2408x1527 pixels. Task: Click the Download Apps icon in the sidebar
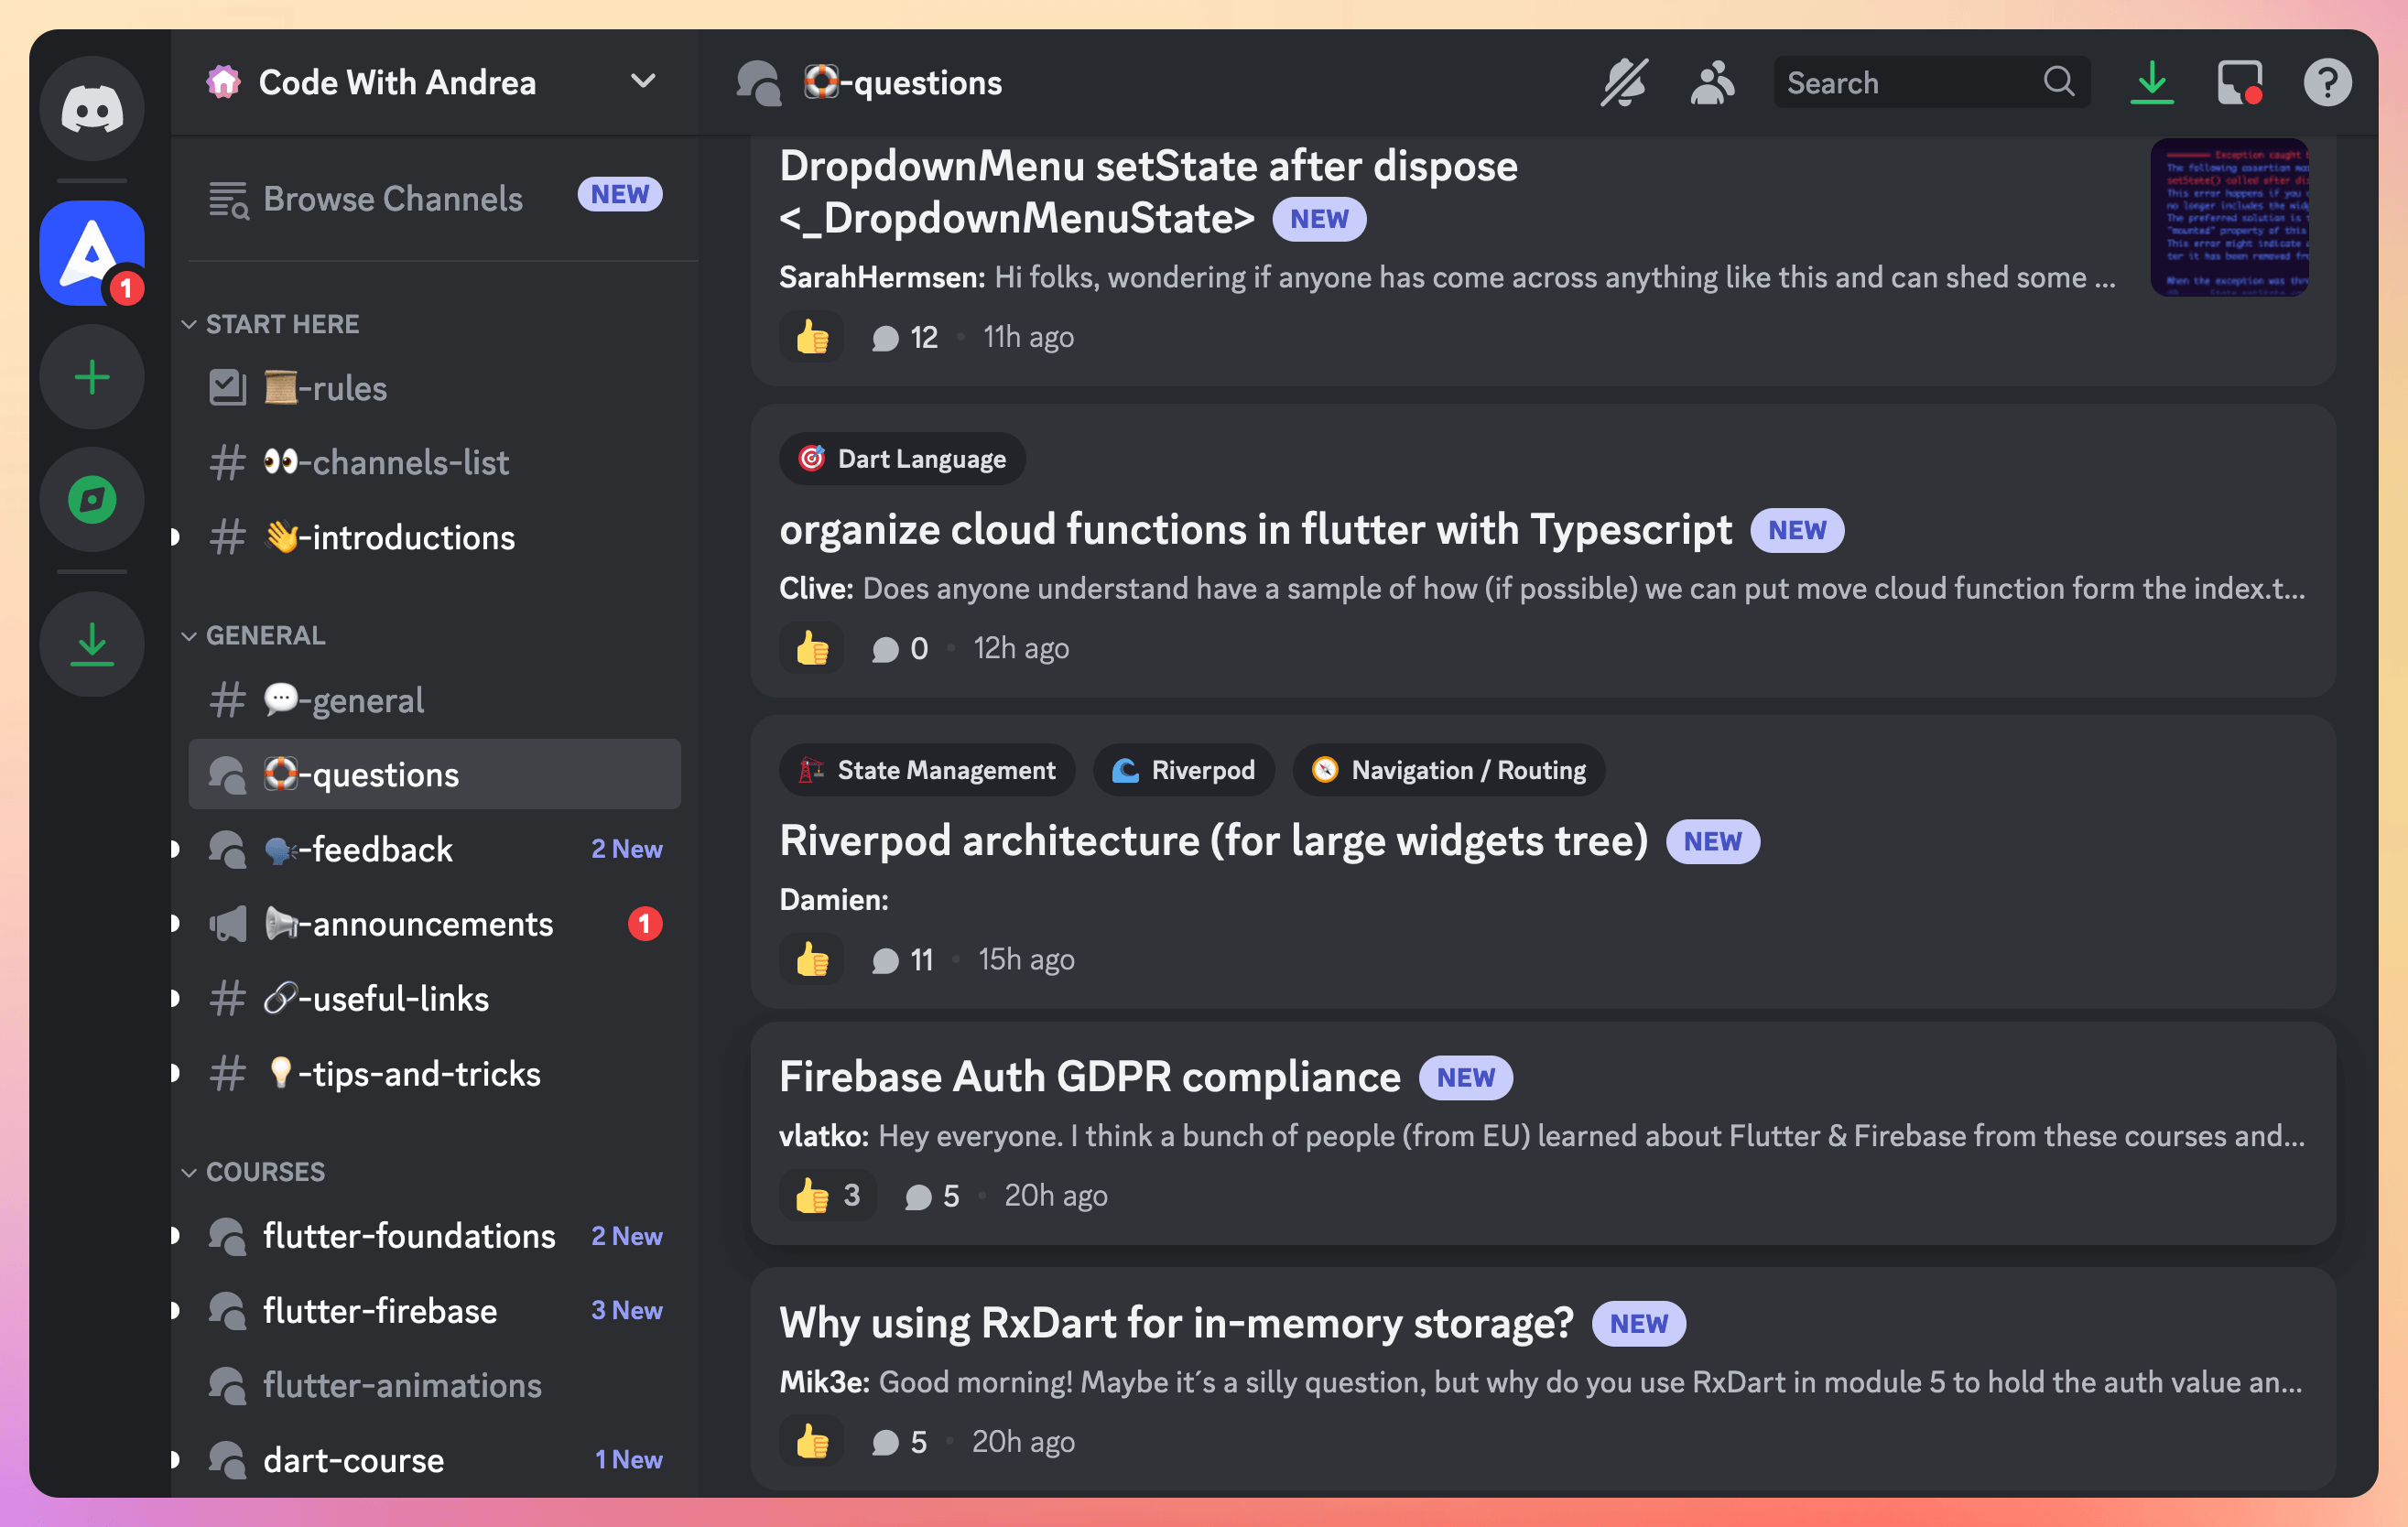92,644
